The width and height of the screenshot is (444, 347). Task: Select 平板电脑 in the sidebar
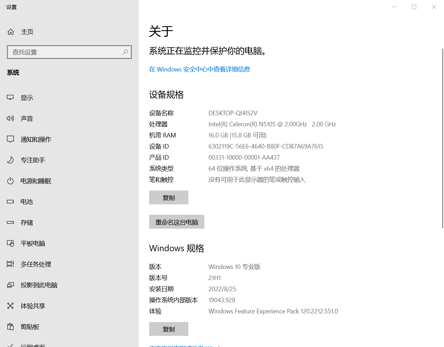pyautogui.click(x=69, y=243)
